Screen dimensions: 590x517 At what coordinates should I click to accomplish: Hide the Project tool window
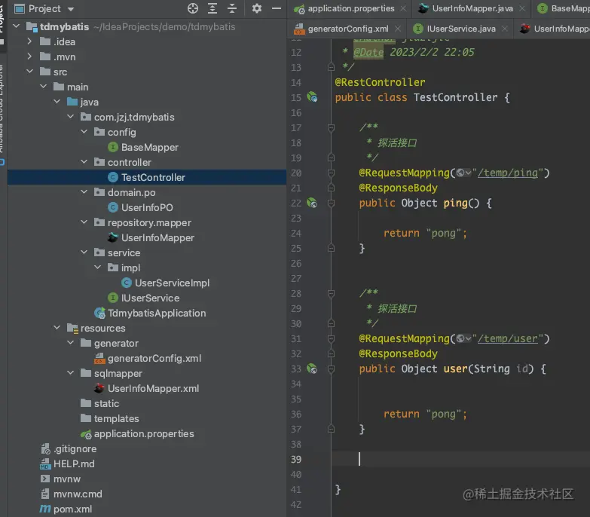(277, 8)
